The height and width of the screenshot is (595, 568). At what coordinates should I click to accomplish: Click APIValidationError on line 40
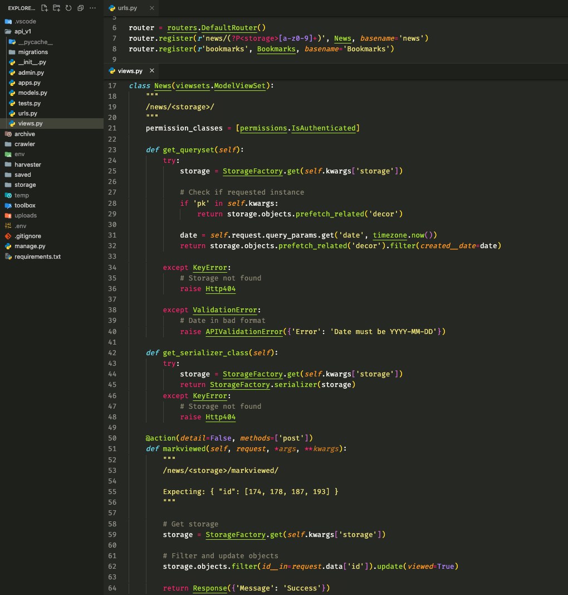(244, 332)
